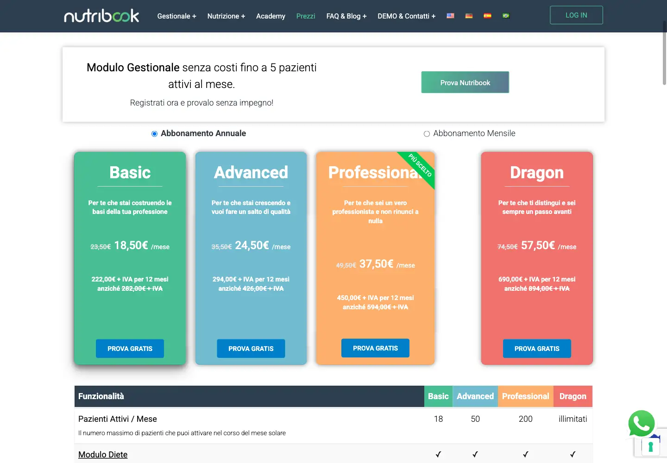Click the Advanced column header in table
Viewport: 667px width, 463px height.
(475, 396)
